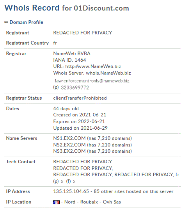Open the NameWeb BVBA registrar link

[x=72, y=54]
